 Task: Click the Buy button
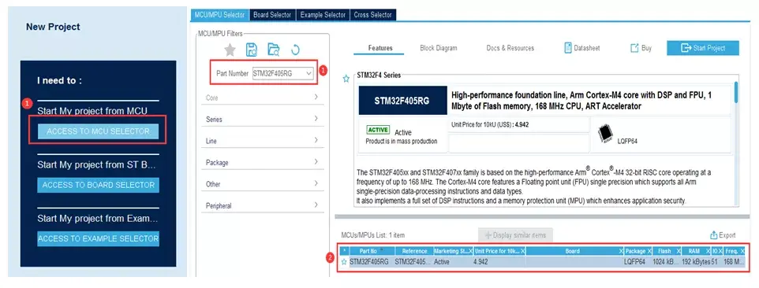641,48
